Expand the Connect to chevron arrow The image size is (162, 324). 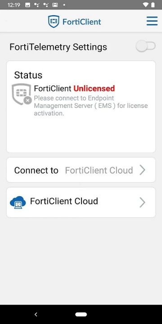pos(142,170)
